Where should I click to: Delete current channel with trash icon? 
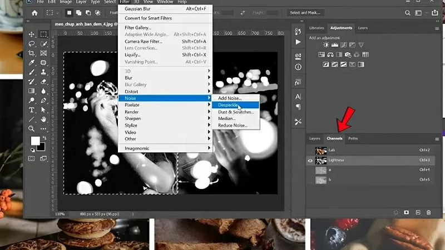tap(428, 212)
